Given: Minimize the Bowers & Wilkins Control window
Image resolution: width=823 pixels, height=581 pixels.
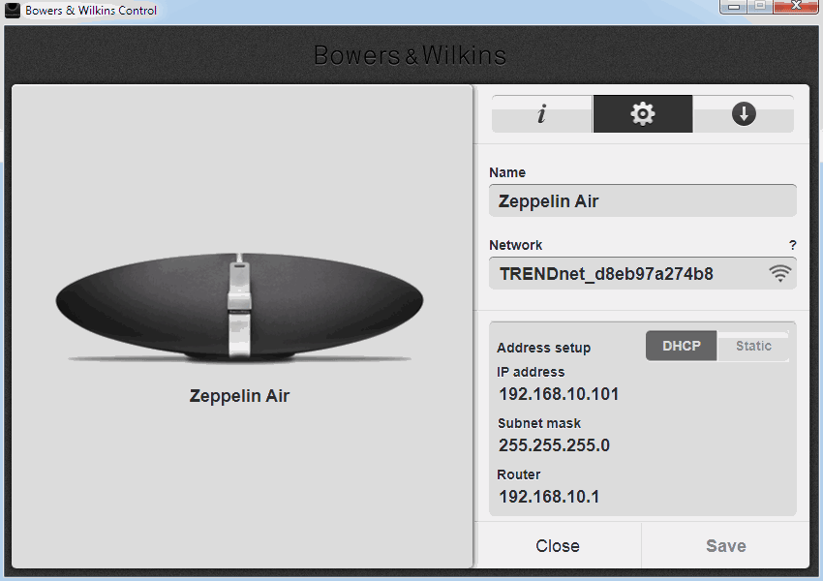Looking at the screenshot, I should point(734,7).
